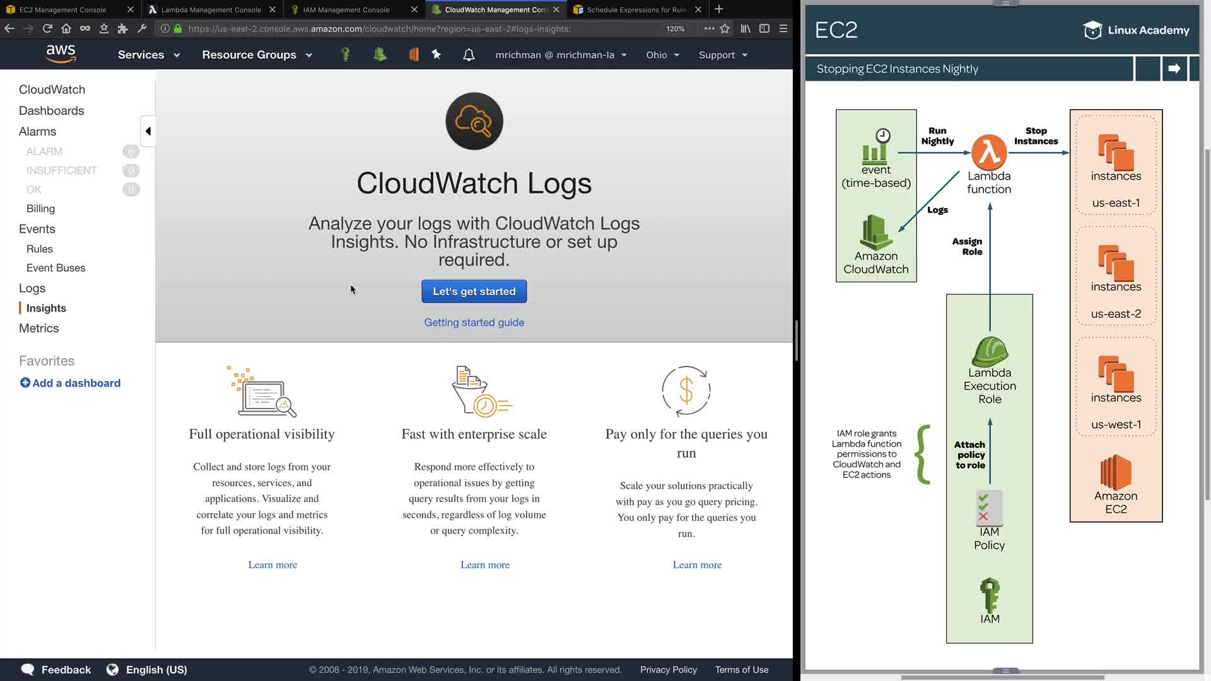Open the Firefox hamburger menu icon
Screen dimensions: 1211x681
coord(783,28)
